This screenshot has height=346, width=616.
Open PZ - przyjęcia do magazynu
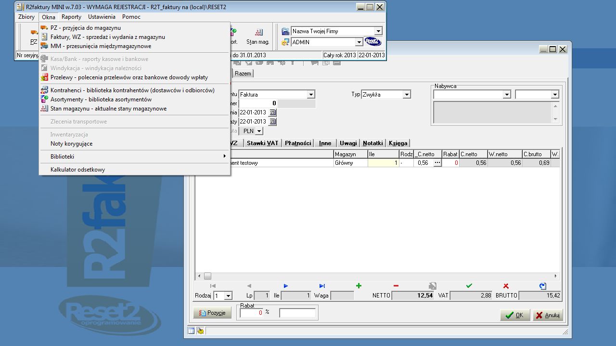tap(134, 28)
